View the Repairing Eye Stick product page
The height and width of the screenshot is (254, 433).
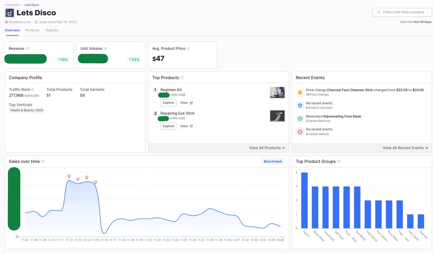184,126
